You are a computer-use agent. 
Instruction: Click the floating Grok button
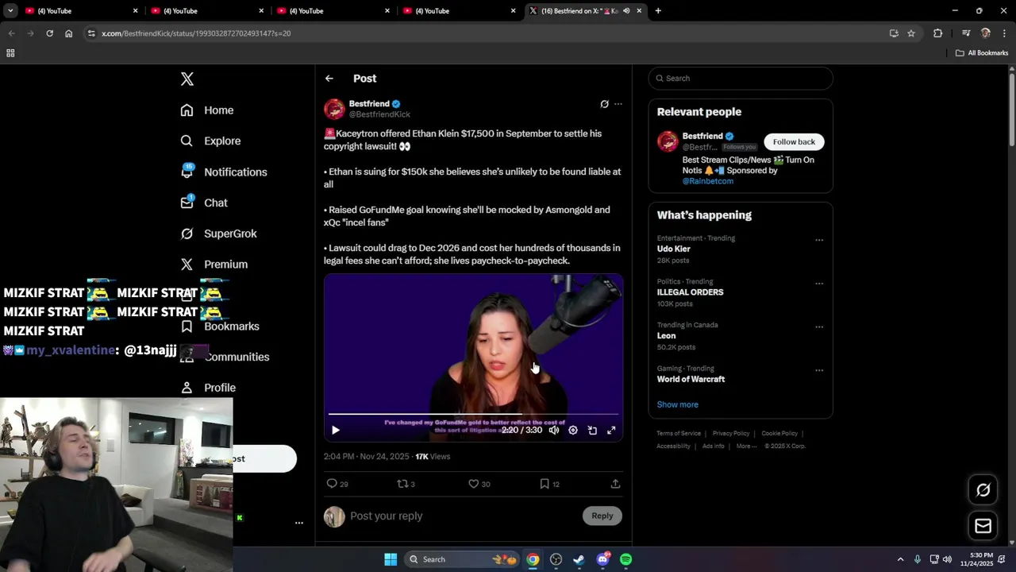pos(983,490)
